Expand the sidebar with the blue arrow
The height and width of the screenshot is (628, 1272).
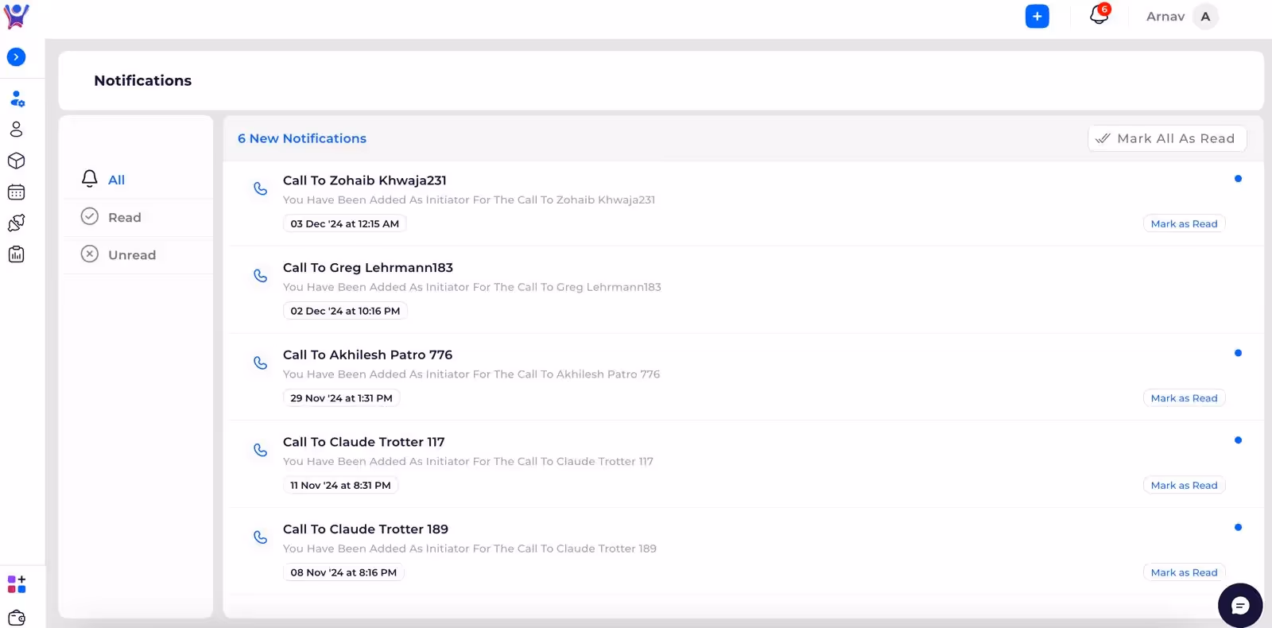[x=16, y=57]
